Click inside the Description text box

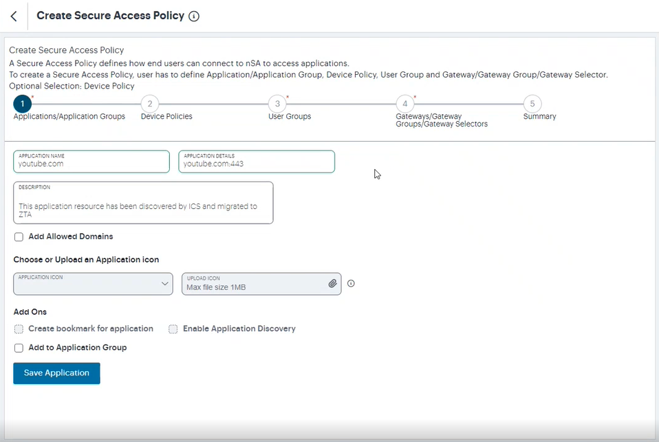point(142,202)
